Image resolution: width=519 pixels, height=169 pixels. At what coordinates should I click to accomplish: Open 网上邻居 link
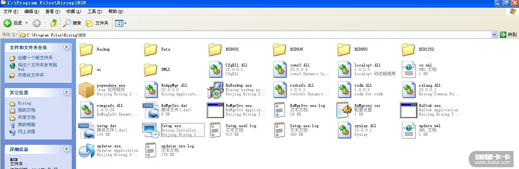click(26, 132)
